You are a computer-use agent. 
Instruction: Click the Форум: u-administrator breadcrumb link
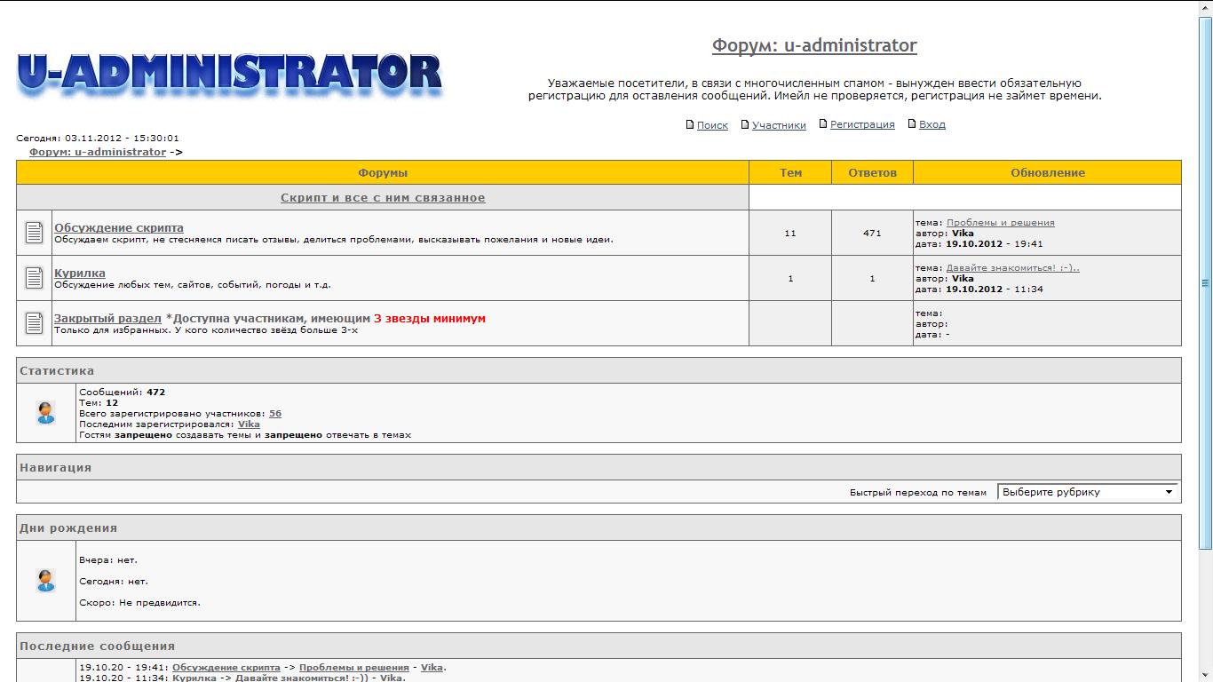(98, 152)
